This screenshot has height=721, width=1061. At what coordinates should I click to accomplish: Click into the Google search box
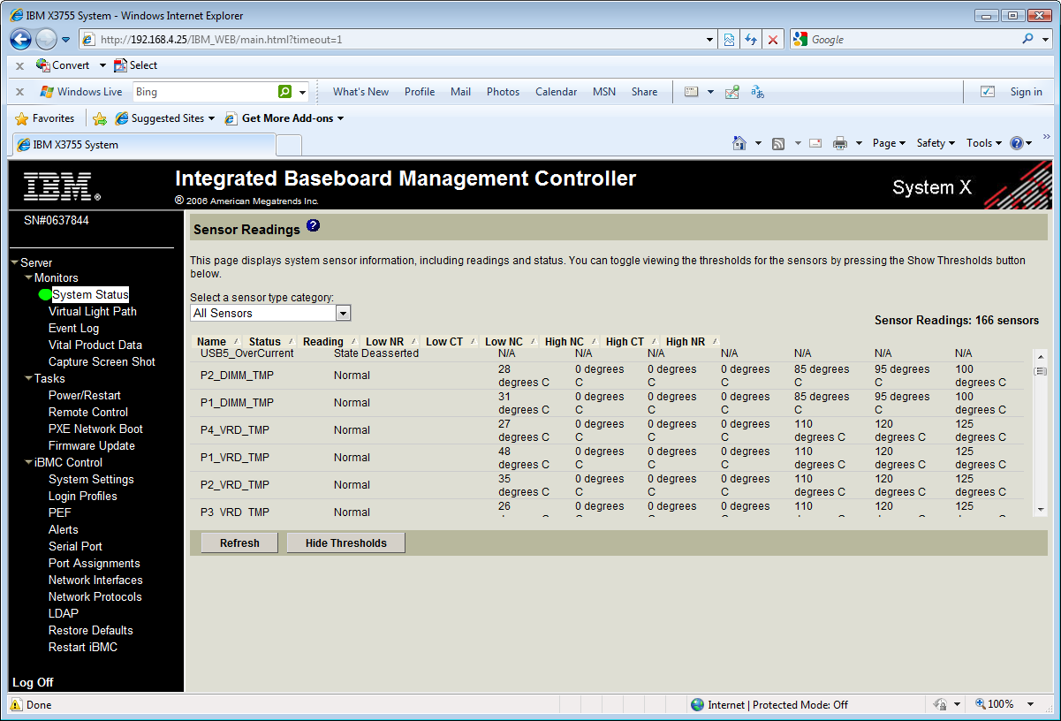[914, 40]
